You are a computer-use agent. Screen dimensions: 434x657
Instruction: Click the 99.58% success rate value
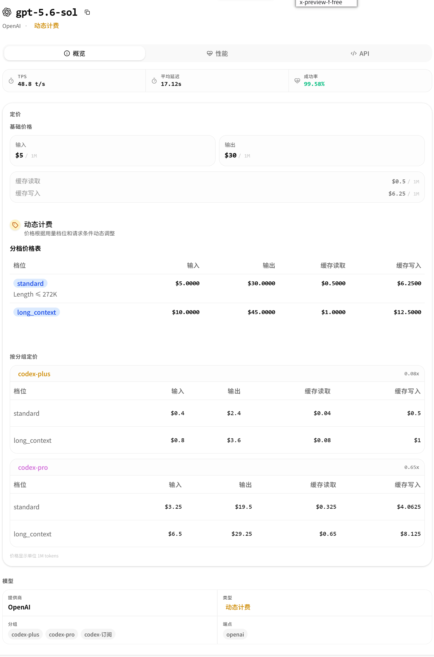pyautogui.click(x=314, y=84)
